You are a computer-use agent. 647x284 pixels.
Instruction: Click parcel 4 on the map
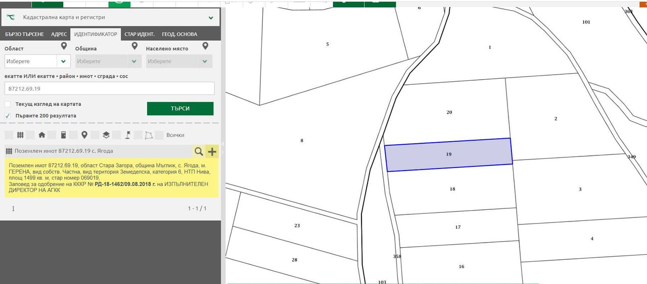click(x=592, y=239)
